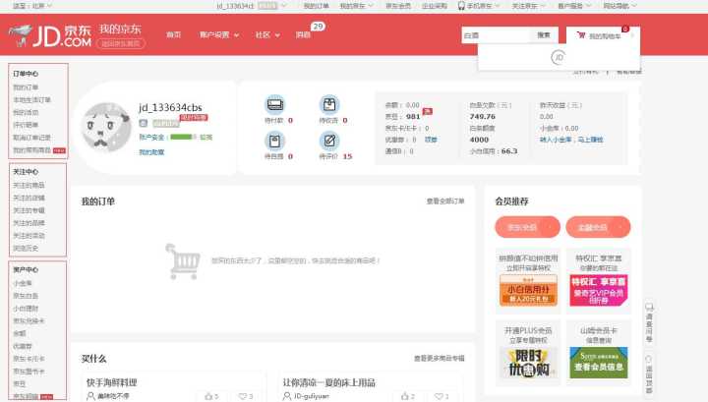Click the author icon under 快手海鲜料理
Image resolution: width=708 pixels, height=402 pixels.
(x=90, y=396)
